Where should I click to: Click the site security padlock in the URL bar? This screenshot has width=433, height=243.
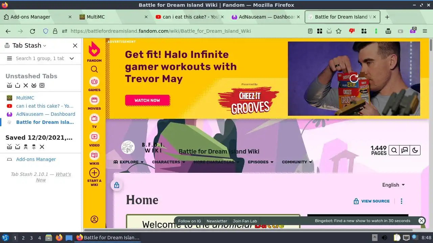tap(55, 31)
